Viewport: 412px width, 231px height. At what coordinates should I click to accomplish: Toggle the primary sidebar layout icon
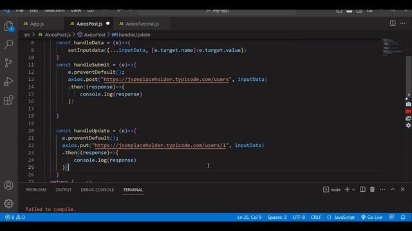tap(339, 11)
